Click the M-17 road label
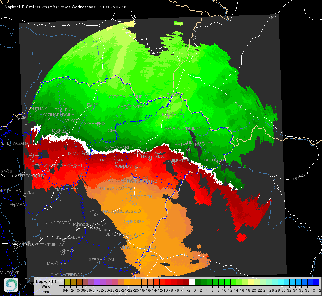Screen dimensions: 322x296 pyautogui.click(x=273, y=16)
